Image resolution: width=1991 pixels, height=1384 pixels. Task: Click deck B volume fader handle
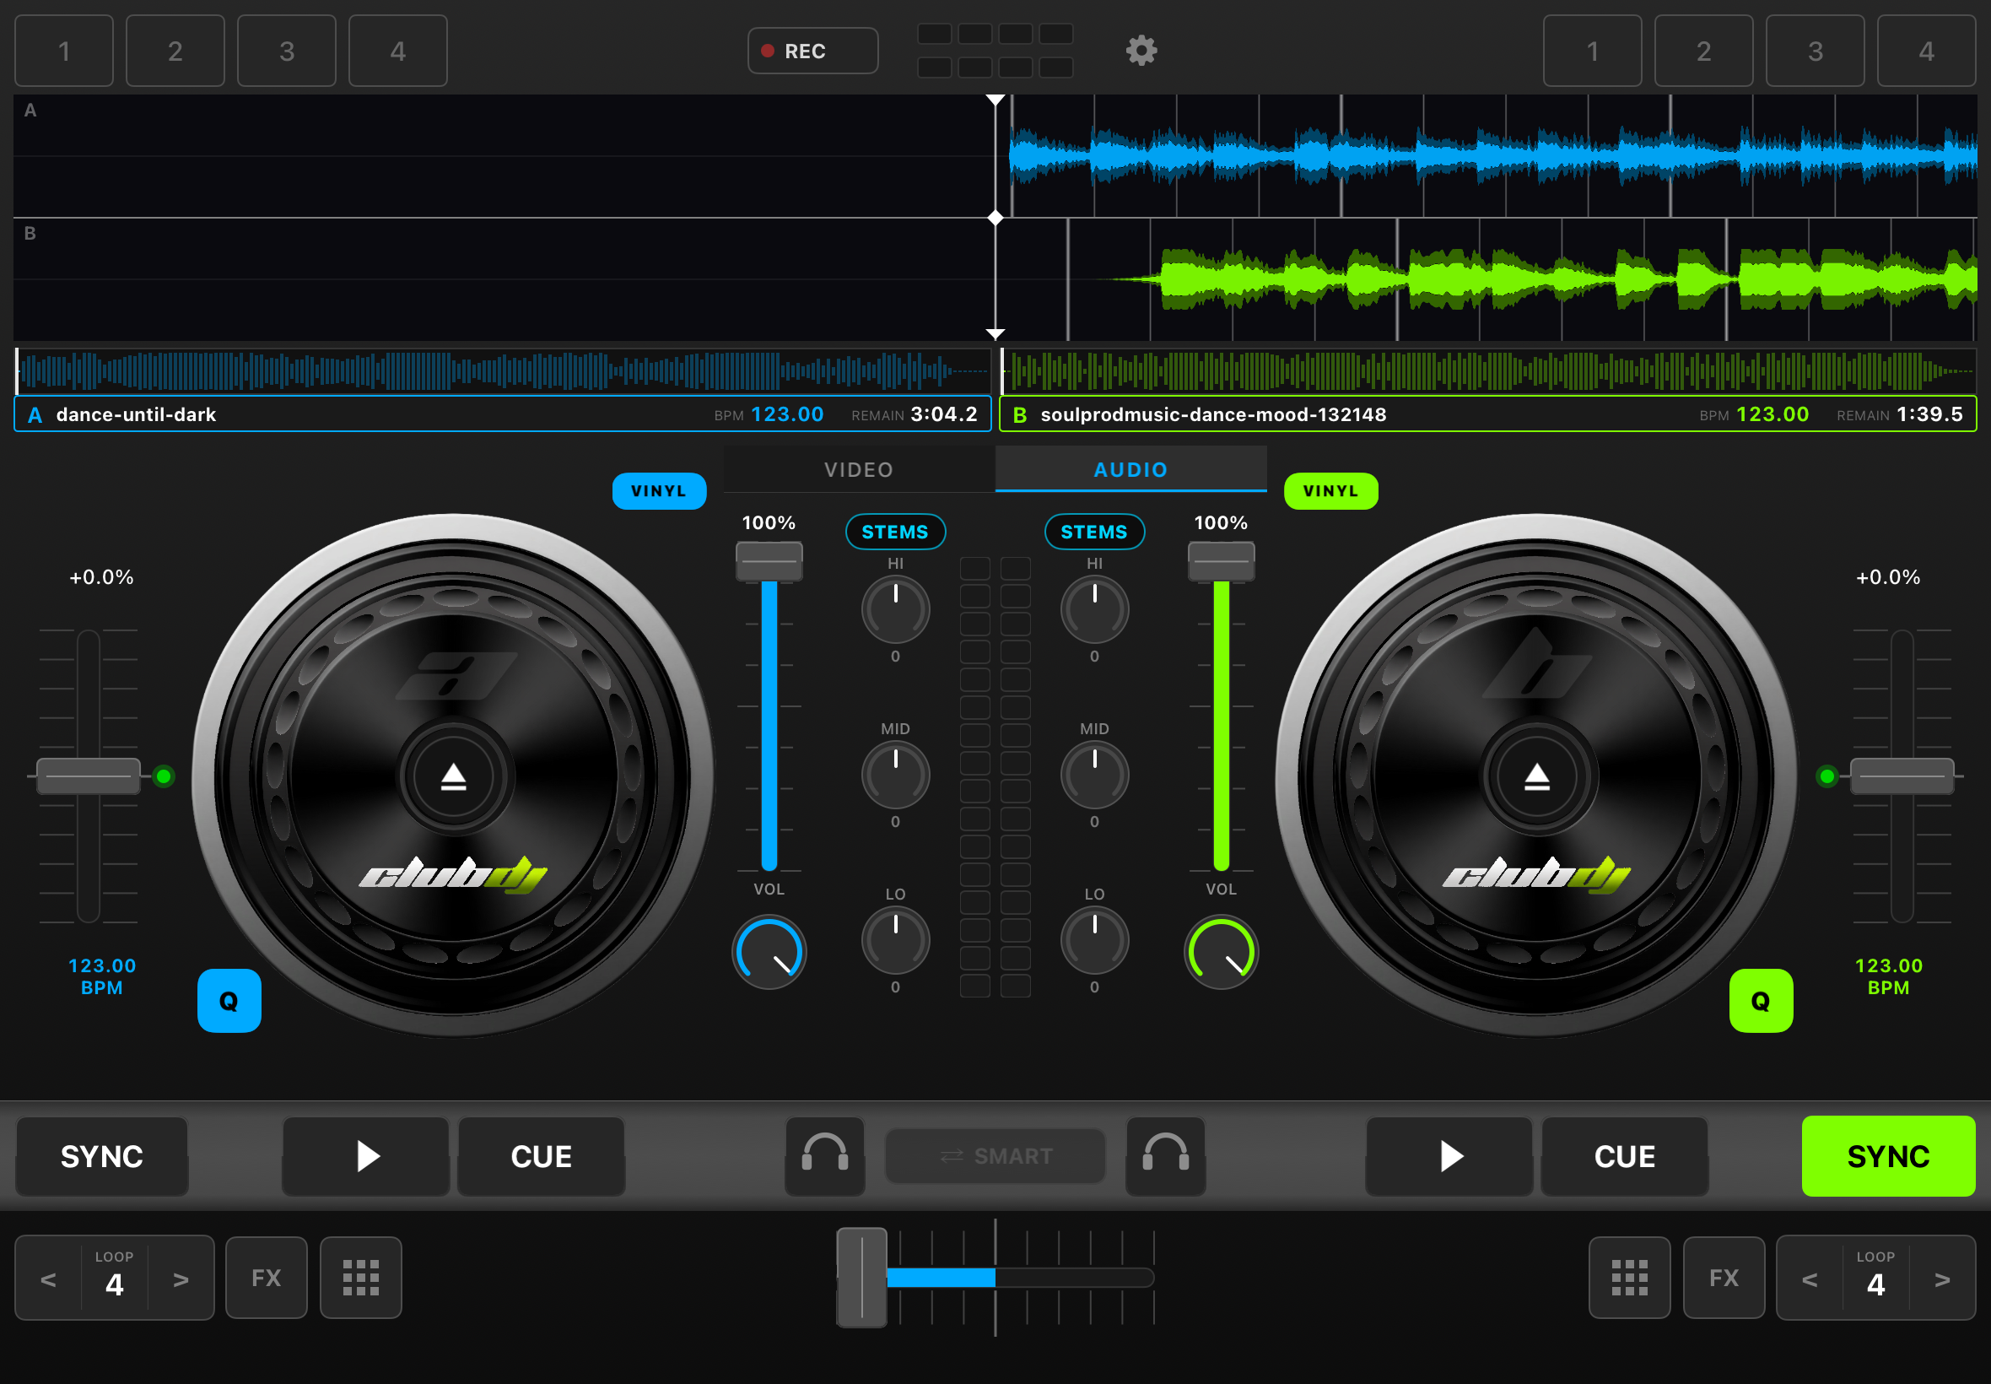point(1221,560)
